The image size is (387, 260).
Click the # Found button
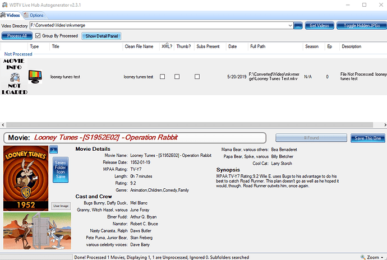[x=311, y=138]
